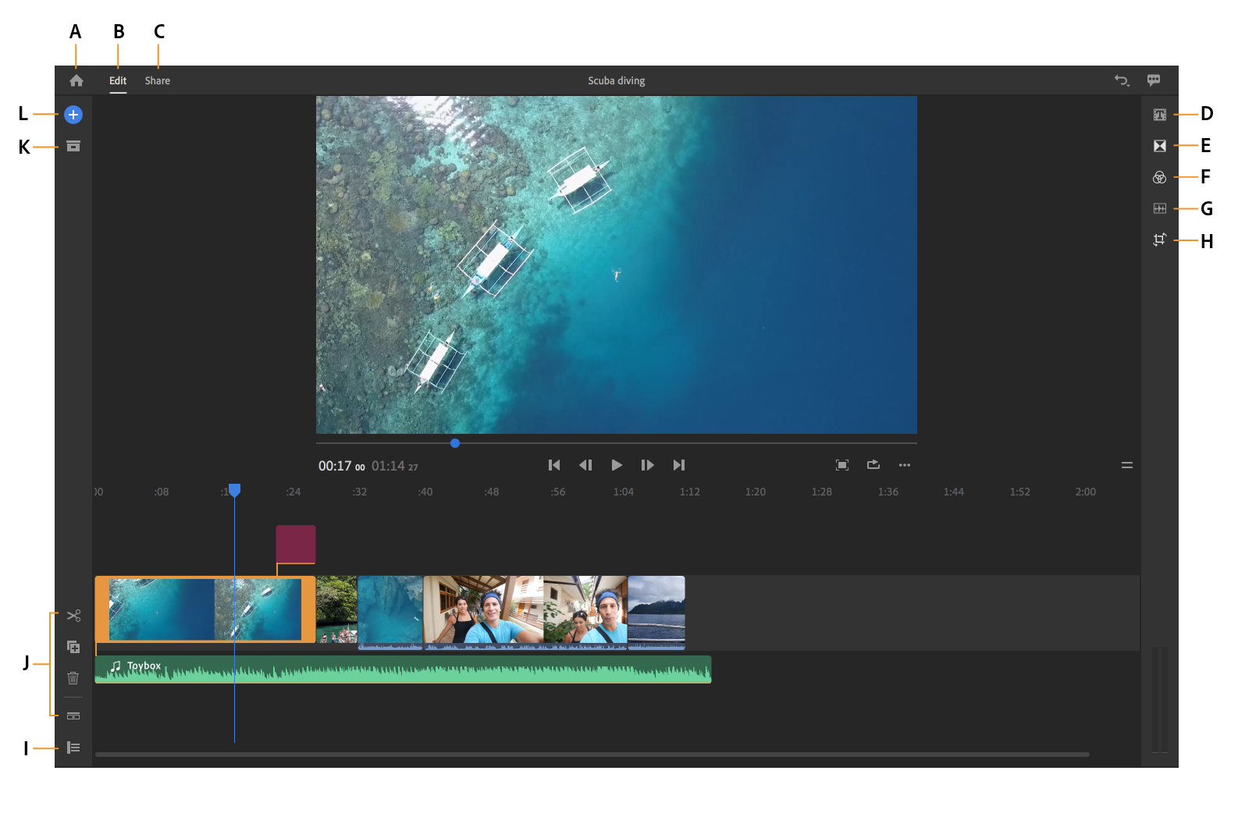Image resolution: width=1238 pixels, height=831 pixels.
Task: Switch to the Share tab
Action: click(x=157, y=80)
